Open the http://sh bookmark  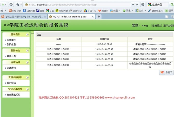point(15,11)
